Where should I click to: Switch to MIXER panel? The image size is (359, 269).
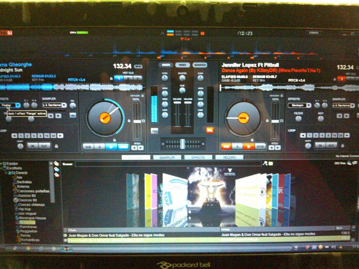[166, 65]
